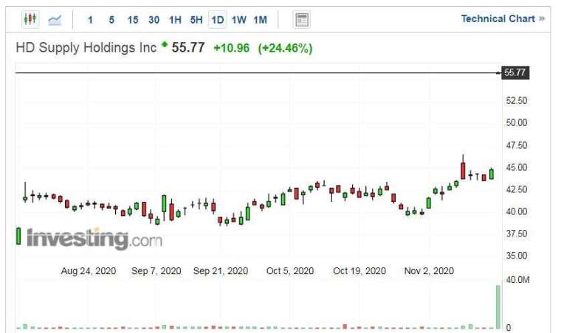Click the 42.50 price axis label
Image resolution: width=561 pixels, height=333 pixels.
coord(516,189)
